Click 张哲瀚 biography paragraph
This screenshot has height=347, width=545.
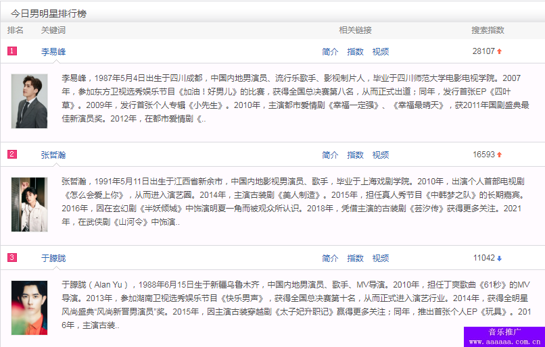pos(293,202)
